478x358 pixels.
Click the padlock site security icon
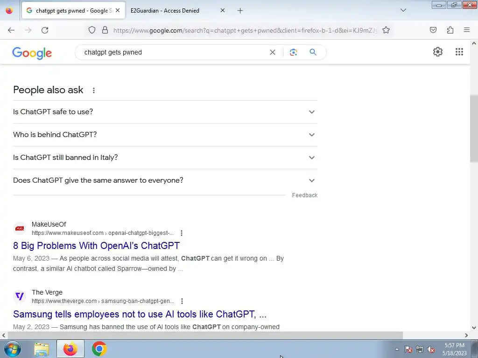tap(105, 30)
